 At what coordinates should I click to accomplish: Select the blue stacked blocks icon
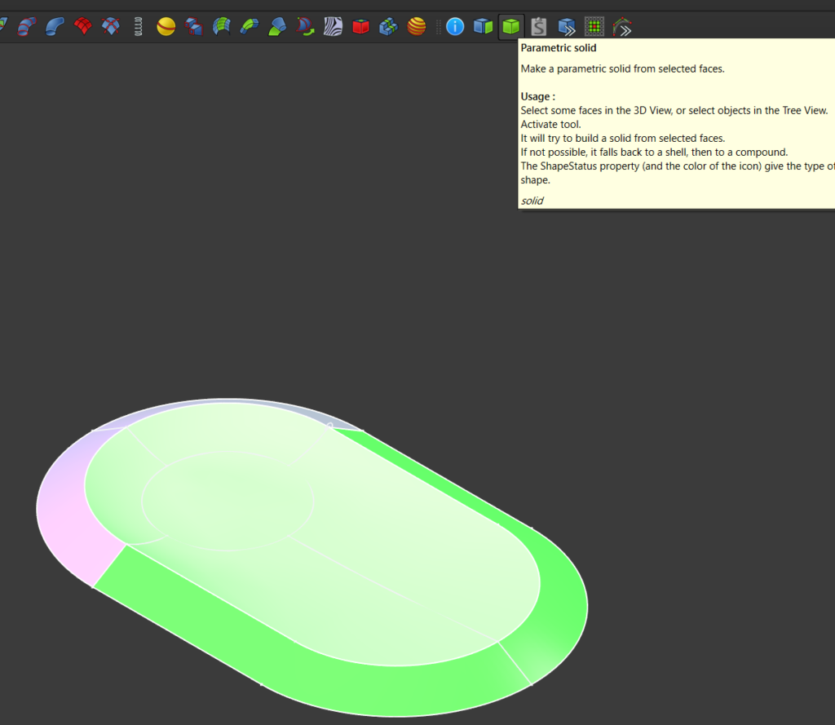(x=389, y=27)
